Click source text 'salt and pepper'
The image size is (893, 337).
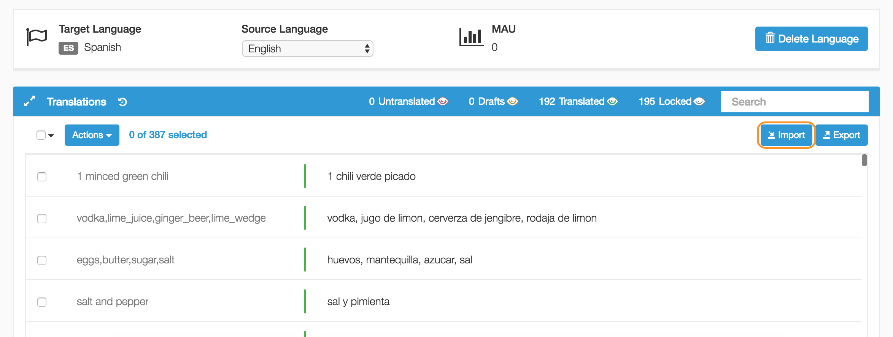coord(113,302)
